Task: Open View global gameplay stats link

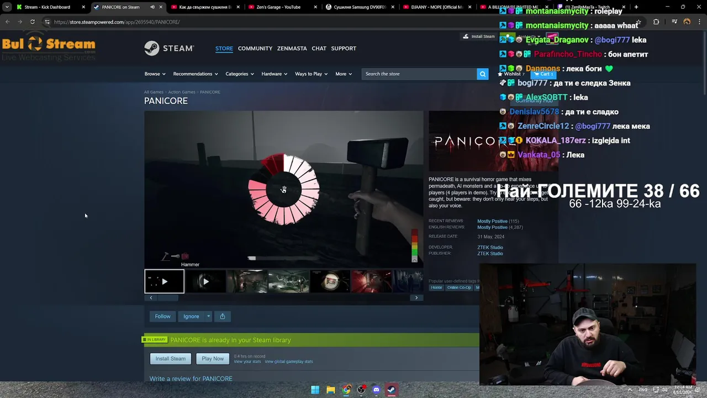Action: [x=289, y=362]
